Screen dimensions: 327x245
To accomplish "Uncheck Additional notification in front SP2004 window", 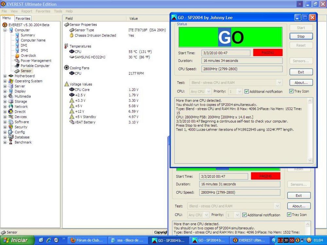I will [x=247, y=91].
